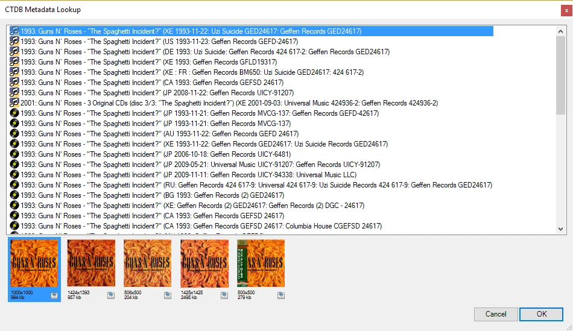Click MusicBrainz icon of the JP 2008-11-22 entry

coord(14,92)
